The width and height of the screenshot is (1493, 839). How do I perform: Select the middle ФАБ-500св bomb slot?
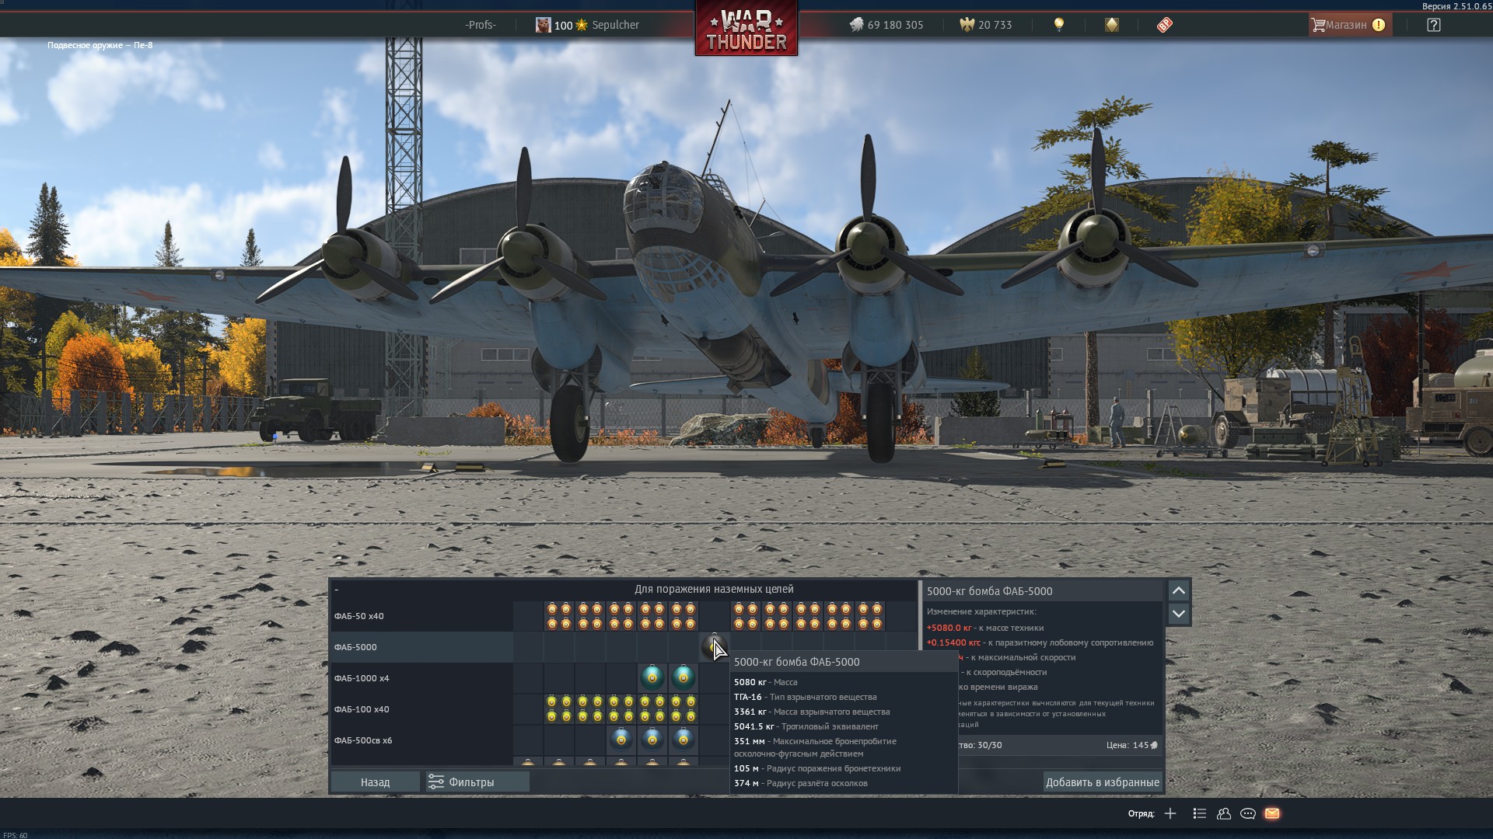(652, 739)
